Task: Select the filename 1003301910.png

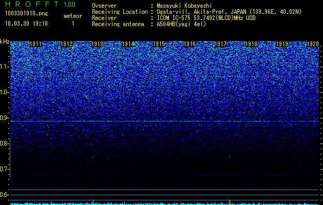Action: point(27,14)
